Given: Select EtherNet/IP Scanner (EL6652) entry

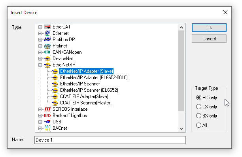Looking at the screenshot, I should point(89,90).
